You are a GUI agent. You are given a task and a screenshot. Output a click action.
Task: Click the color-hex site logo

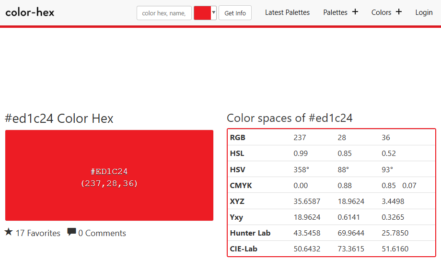coord(30,12)
